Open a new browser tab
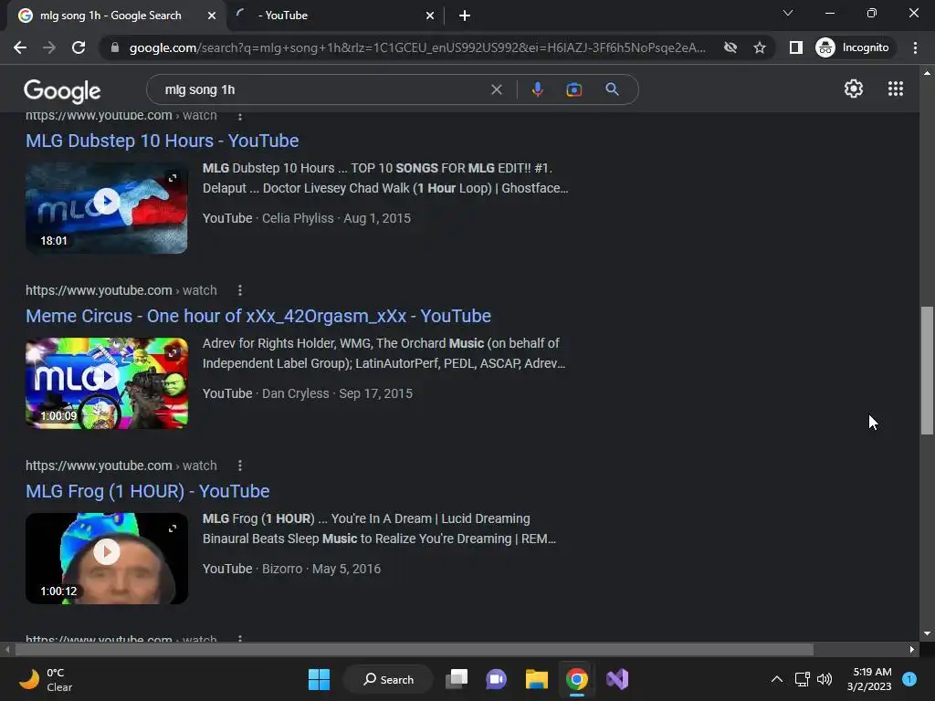 pos(465,16)
